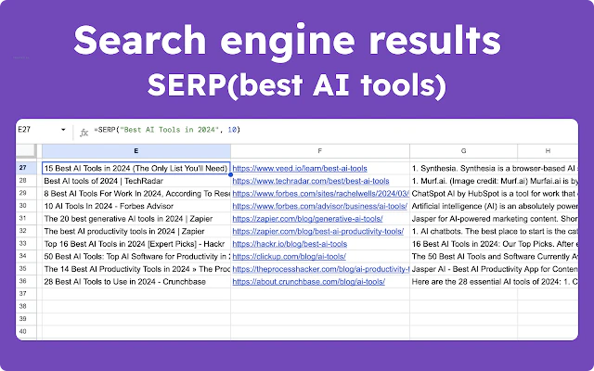Click cell '15 Best AI Tools in 2024'
Image resolution: width=594 pixels, height=371 pixels.
click(136, 168)
